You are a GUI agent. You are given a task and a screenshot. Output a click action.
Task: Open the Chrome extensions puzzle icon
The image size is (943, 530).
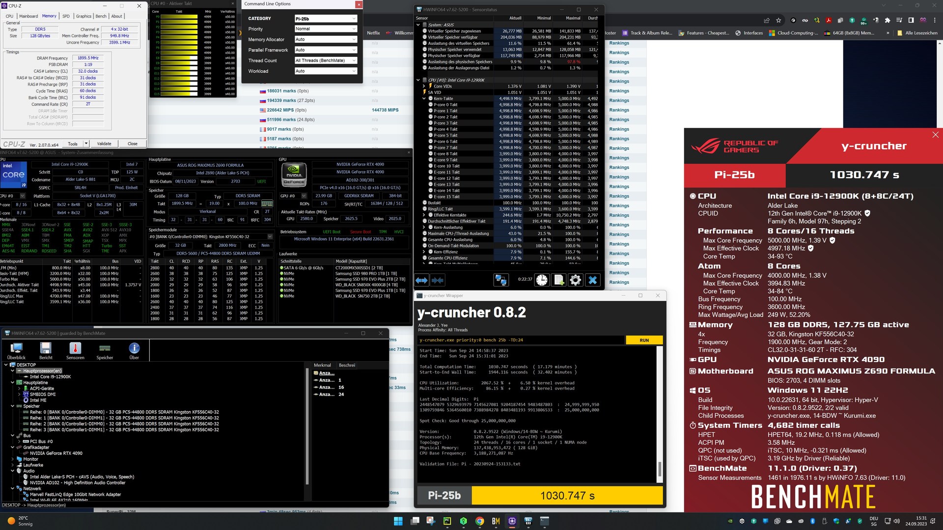(887, 20)
